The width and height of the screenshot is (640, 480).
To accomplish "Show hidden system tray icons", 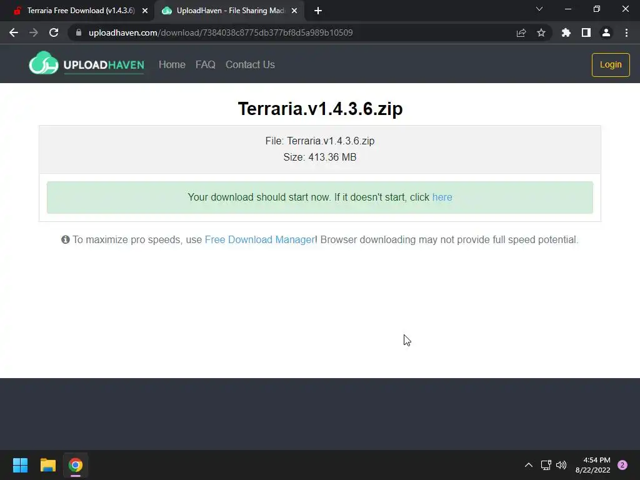I will (x=529, y=465).
